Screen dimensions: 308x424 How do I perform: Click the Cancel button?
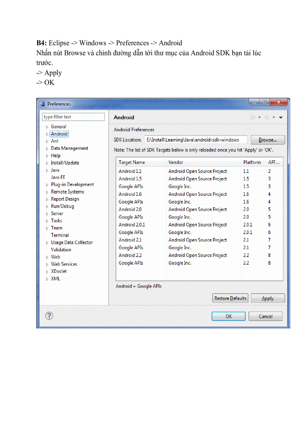coord(265,316)
